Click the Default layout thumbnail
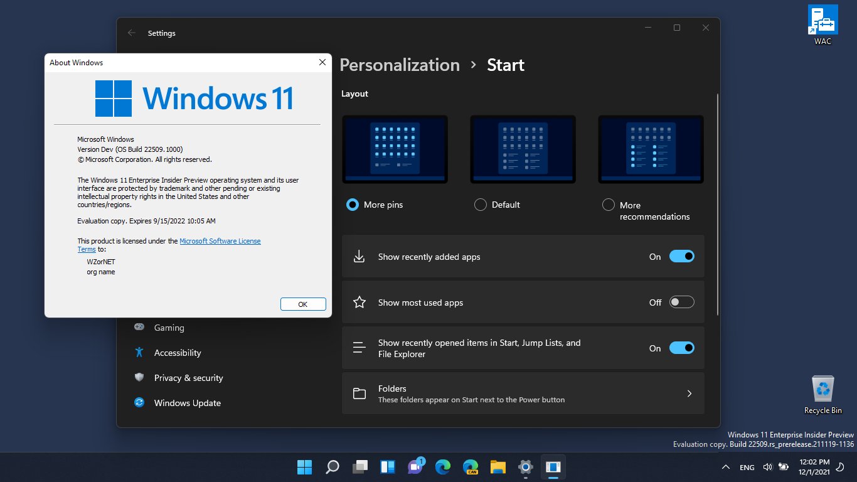This screenshot has width=857, height=482. 523,149
